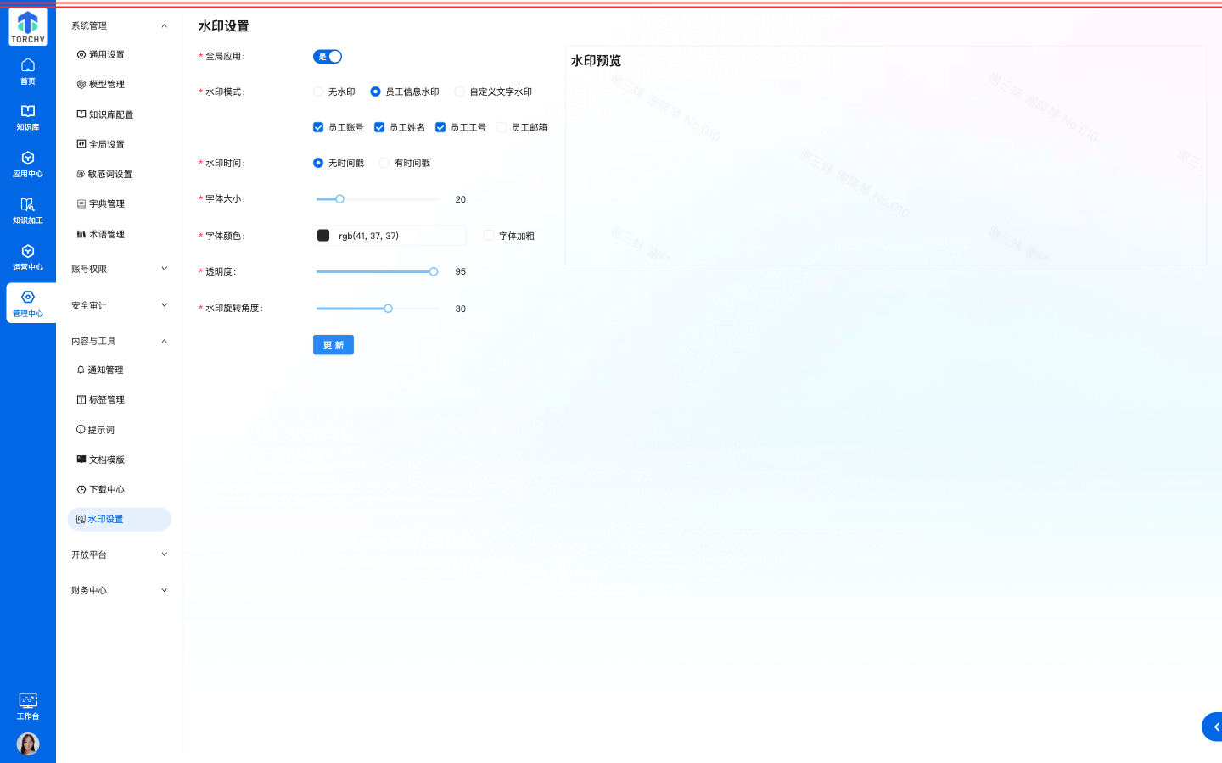Click the 字体颜色 color swatch

click(323, 235)
